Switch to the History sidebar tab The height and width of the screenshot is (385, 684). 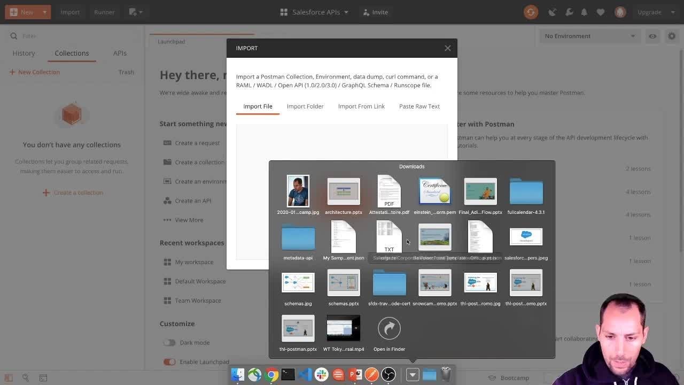tap(24, 53)
